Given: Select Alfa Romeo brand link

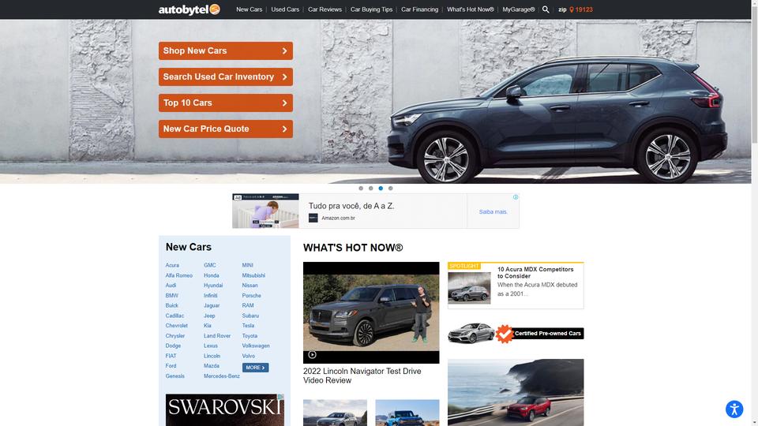Looking at the screenshot, I should [x=179, y=275].
